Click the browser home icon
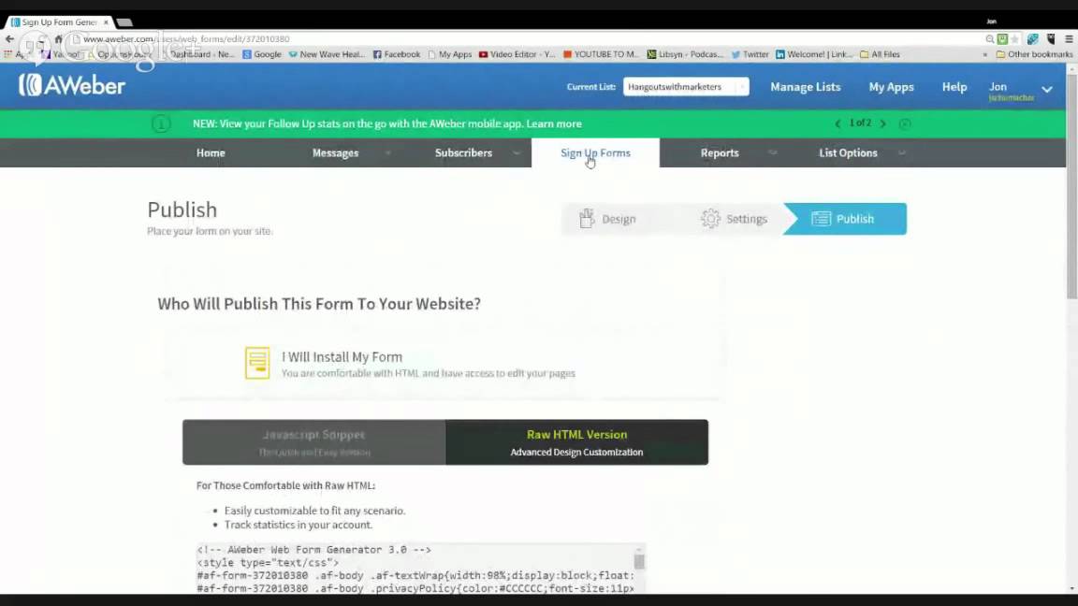 (58, 39)
